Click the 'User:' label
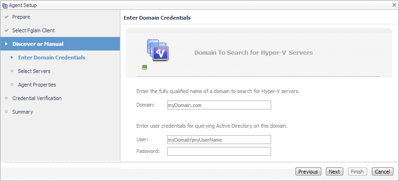Image resolution: width=399 pixels, height=181 pixels. (142, 139)
